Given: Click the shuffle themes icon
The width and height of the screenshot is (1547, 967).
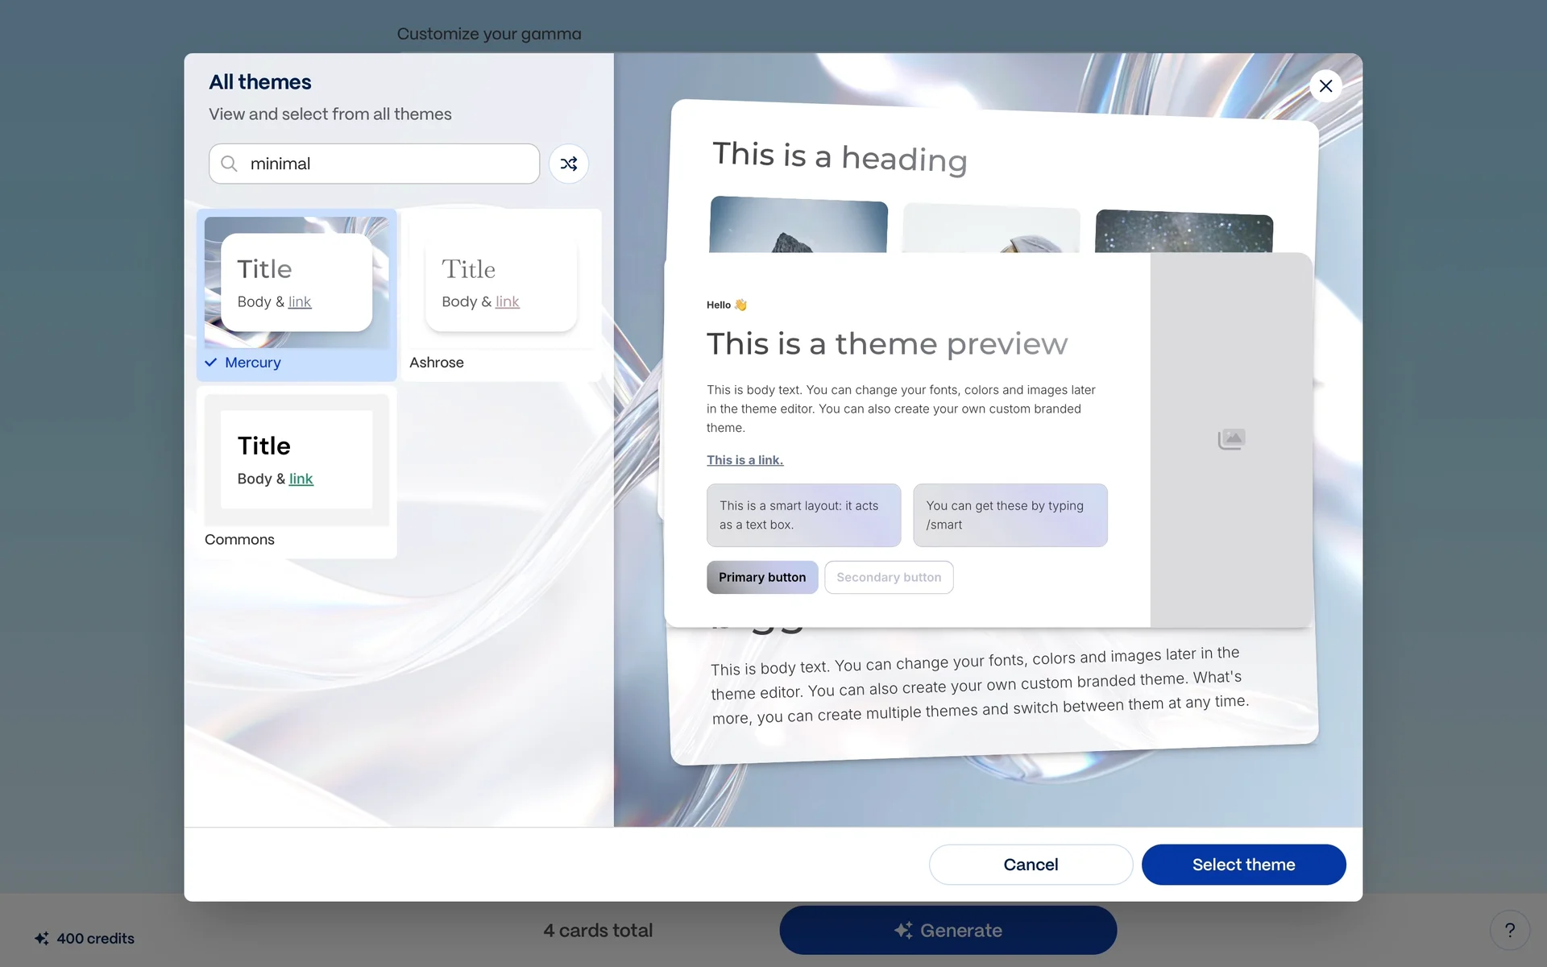Looking at the screenshot, I should click(568, 164).
